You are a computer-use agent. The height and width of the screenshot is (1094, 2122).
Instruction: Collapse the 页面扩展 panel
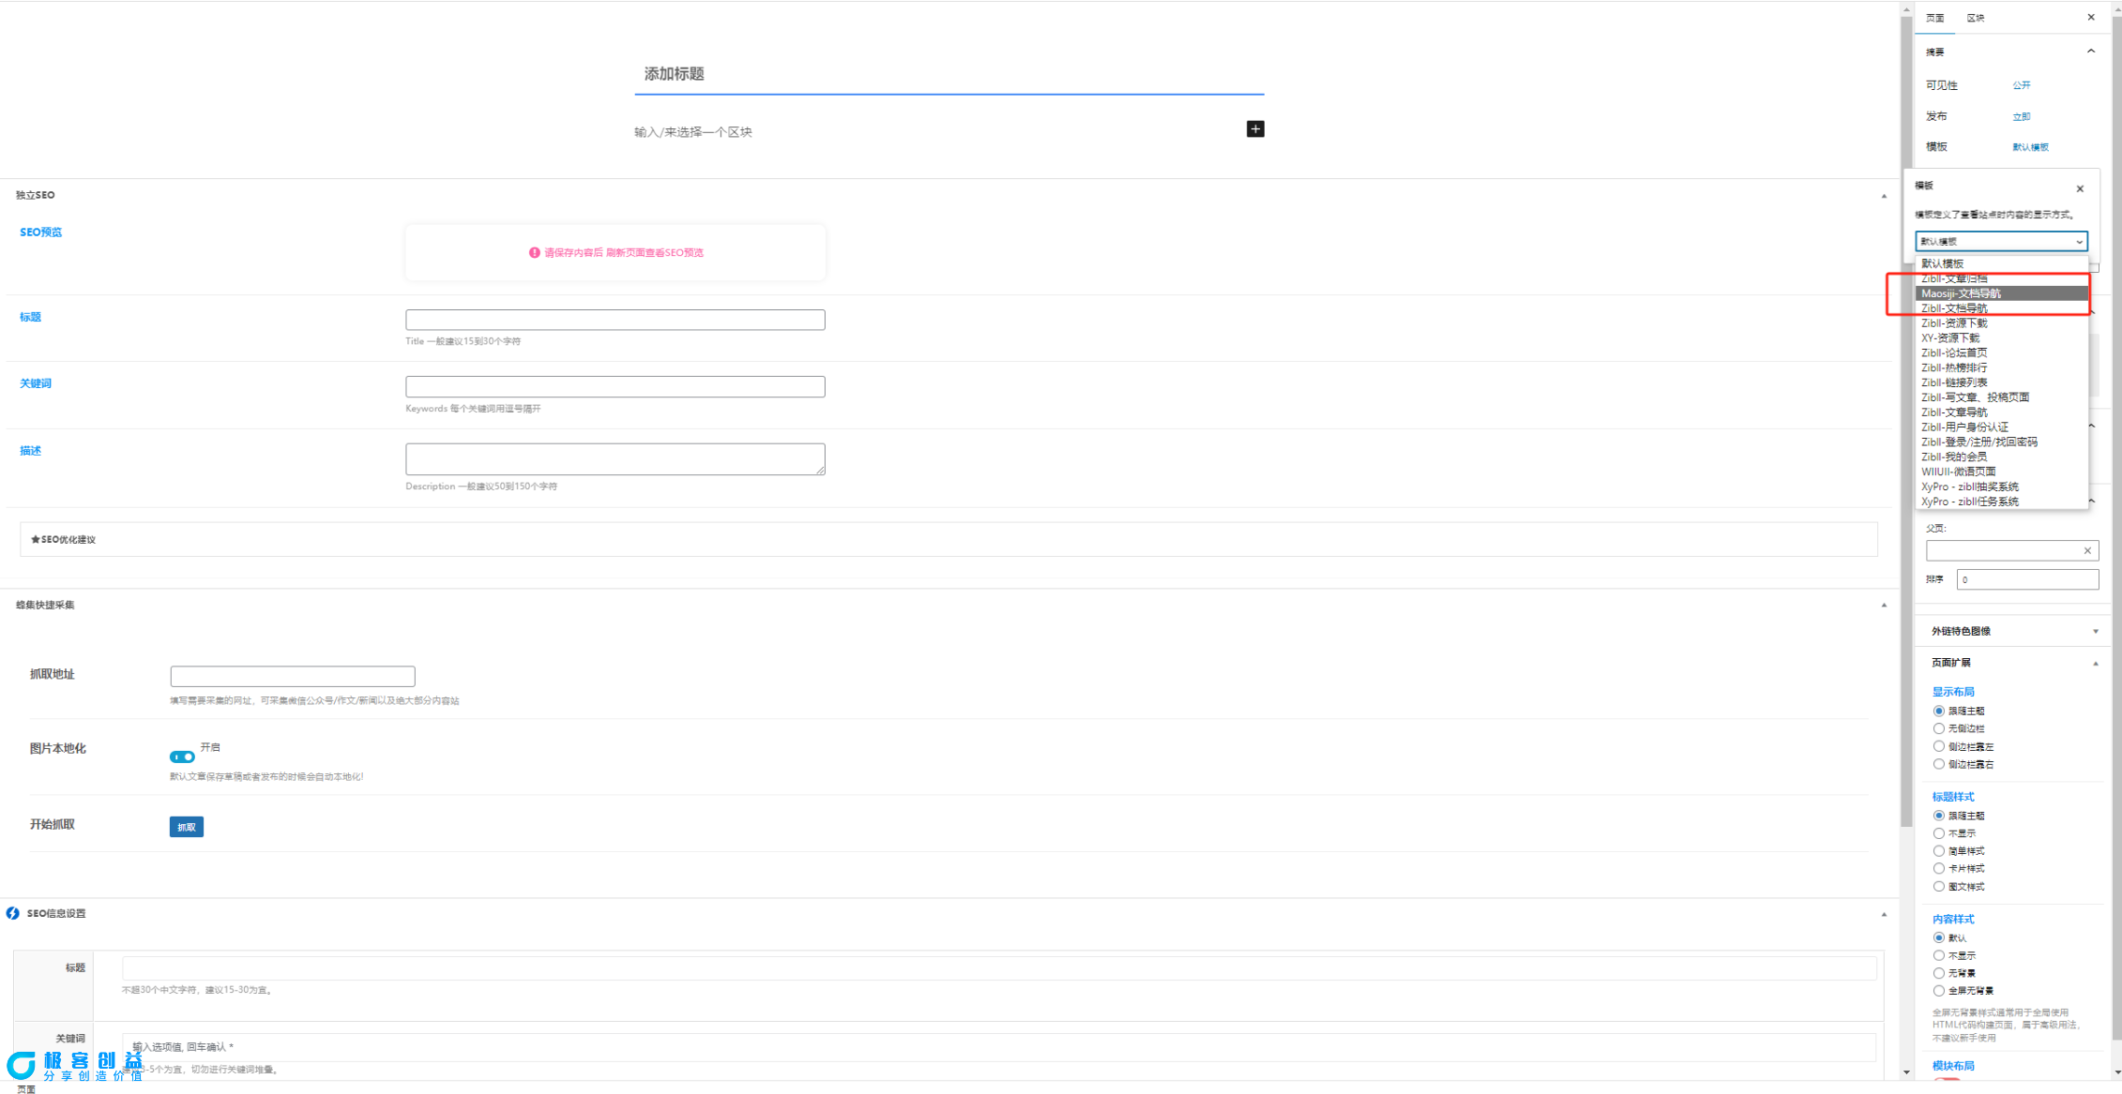[x=2095, y=663]
